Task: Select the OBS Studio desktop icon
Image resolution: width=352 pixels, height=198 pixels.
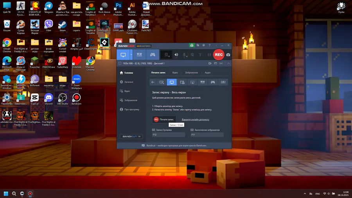Action: coord(63,99)
